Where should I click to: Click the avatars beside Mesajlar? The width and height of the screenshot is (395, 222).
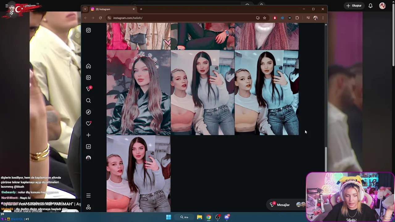point(300,204)
